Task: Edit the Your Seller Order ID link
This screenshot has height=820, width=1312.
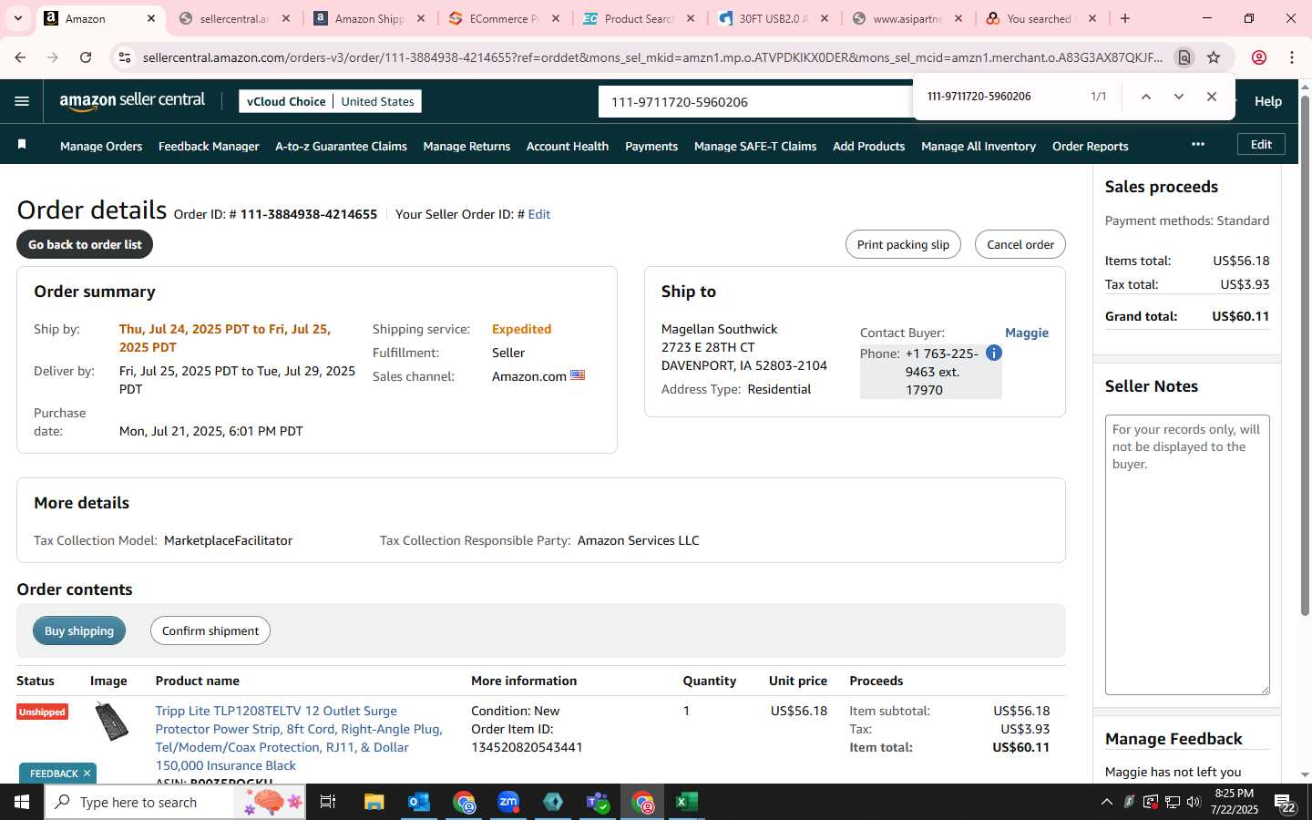Action: 539,214
